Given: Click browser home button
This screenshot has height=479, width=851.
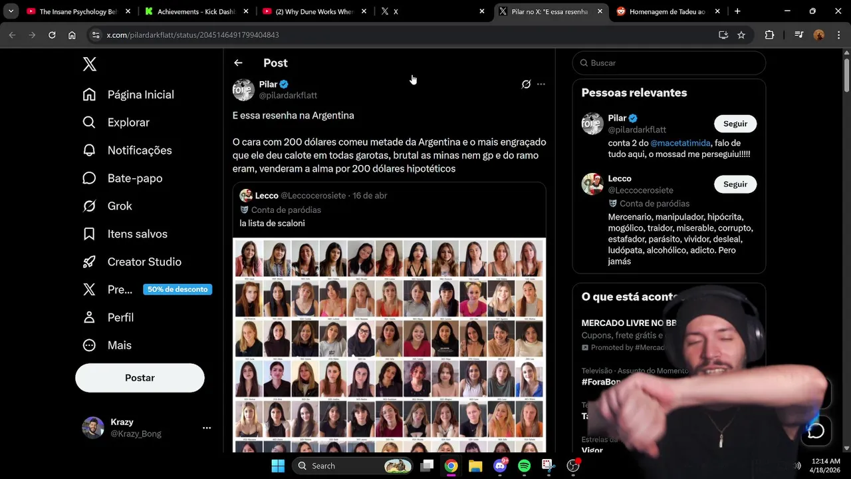Looking at the screenshot, I should click(x=72, y=35).
